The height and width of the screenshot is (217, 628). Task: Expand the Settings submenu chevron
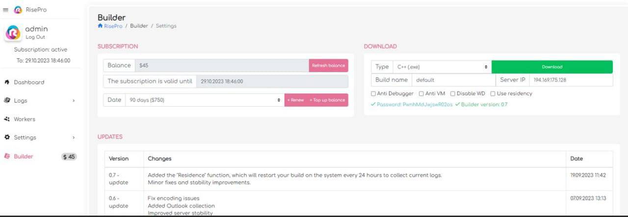click(74, 138)
